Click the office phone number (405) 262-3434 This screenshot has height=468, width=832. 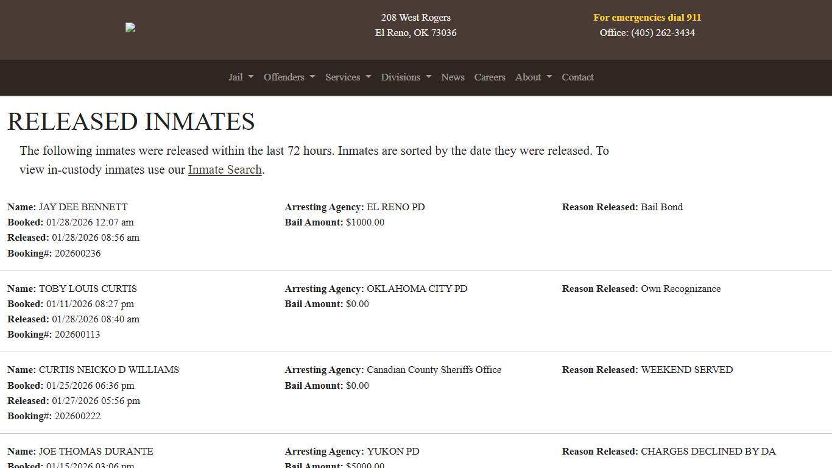(x=663, y=33)
